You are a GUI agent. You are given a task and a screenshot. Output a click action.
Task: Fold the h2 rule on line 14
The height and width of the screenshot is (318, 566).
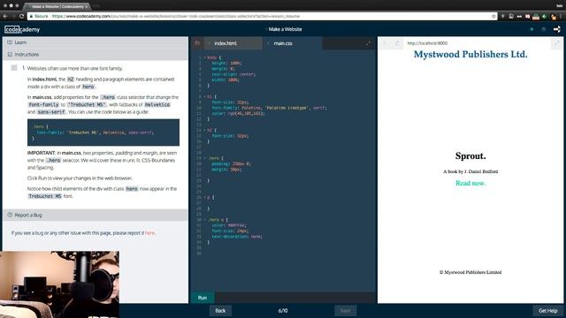point(204,130)
